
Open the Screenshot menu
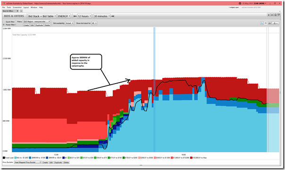pos(17,8)
